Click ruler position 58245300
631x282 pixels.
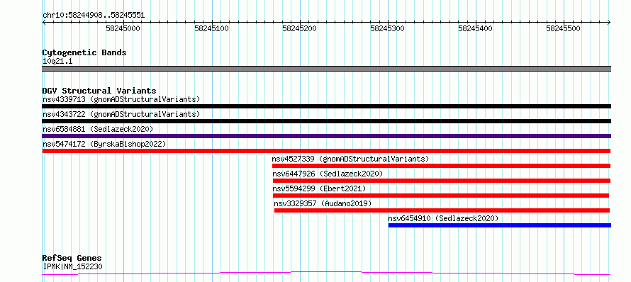point(388,28)
